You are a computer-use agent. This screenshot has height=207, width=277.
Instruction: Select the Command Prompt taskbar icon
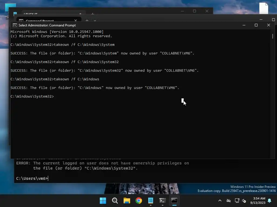pyautogui.click(x=174, y=201)
